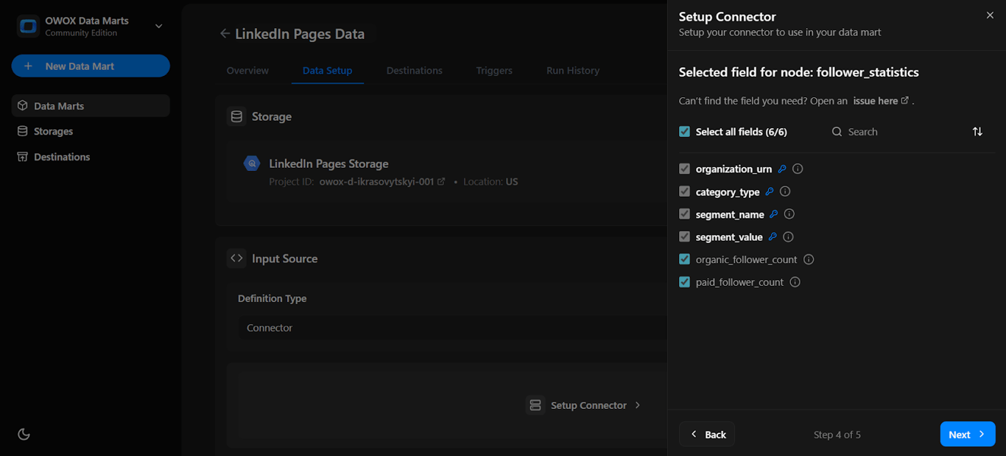Show info for organic_follower_count field
1006x456 pixels.
tap(809, 259)
